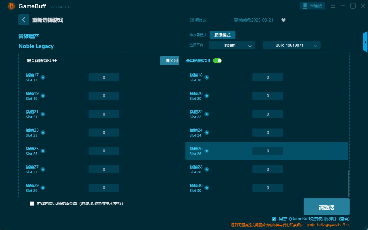
Task: Click the 68项修改 count text
Action: 198,20
